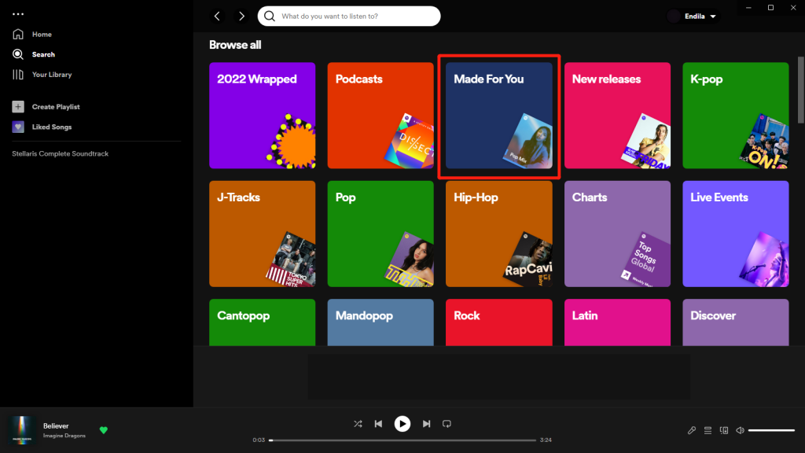Click the sidebar Search magnifier icon

point(18,54)
